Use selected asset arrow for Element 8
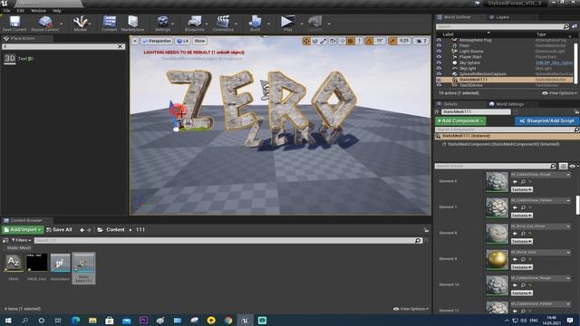580x326 pixels. click(515, 234)
